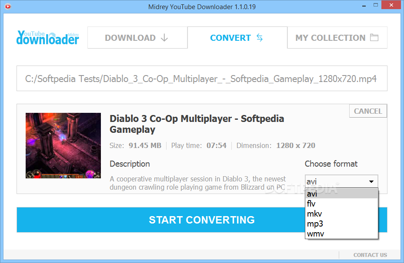404x263 pixels.
Task: Click the size value 91.45 MB
Action: coord(145,145)
